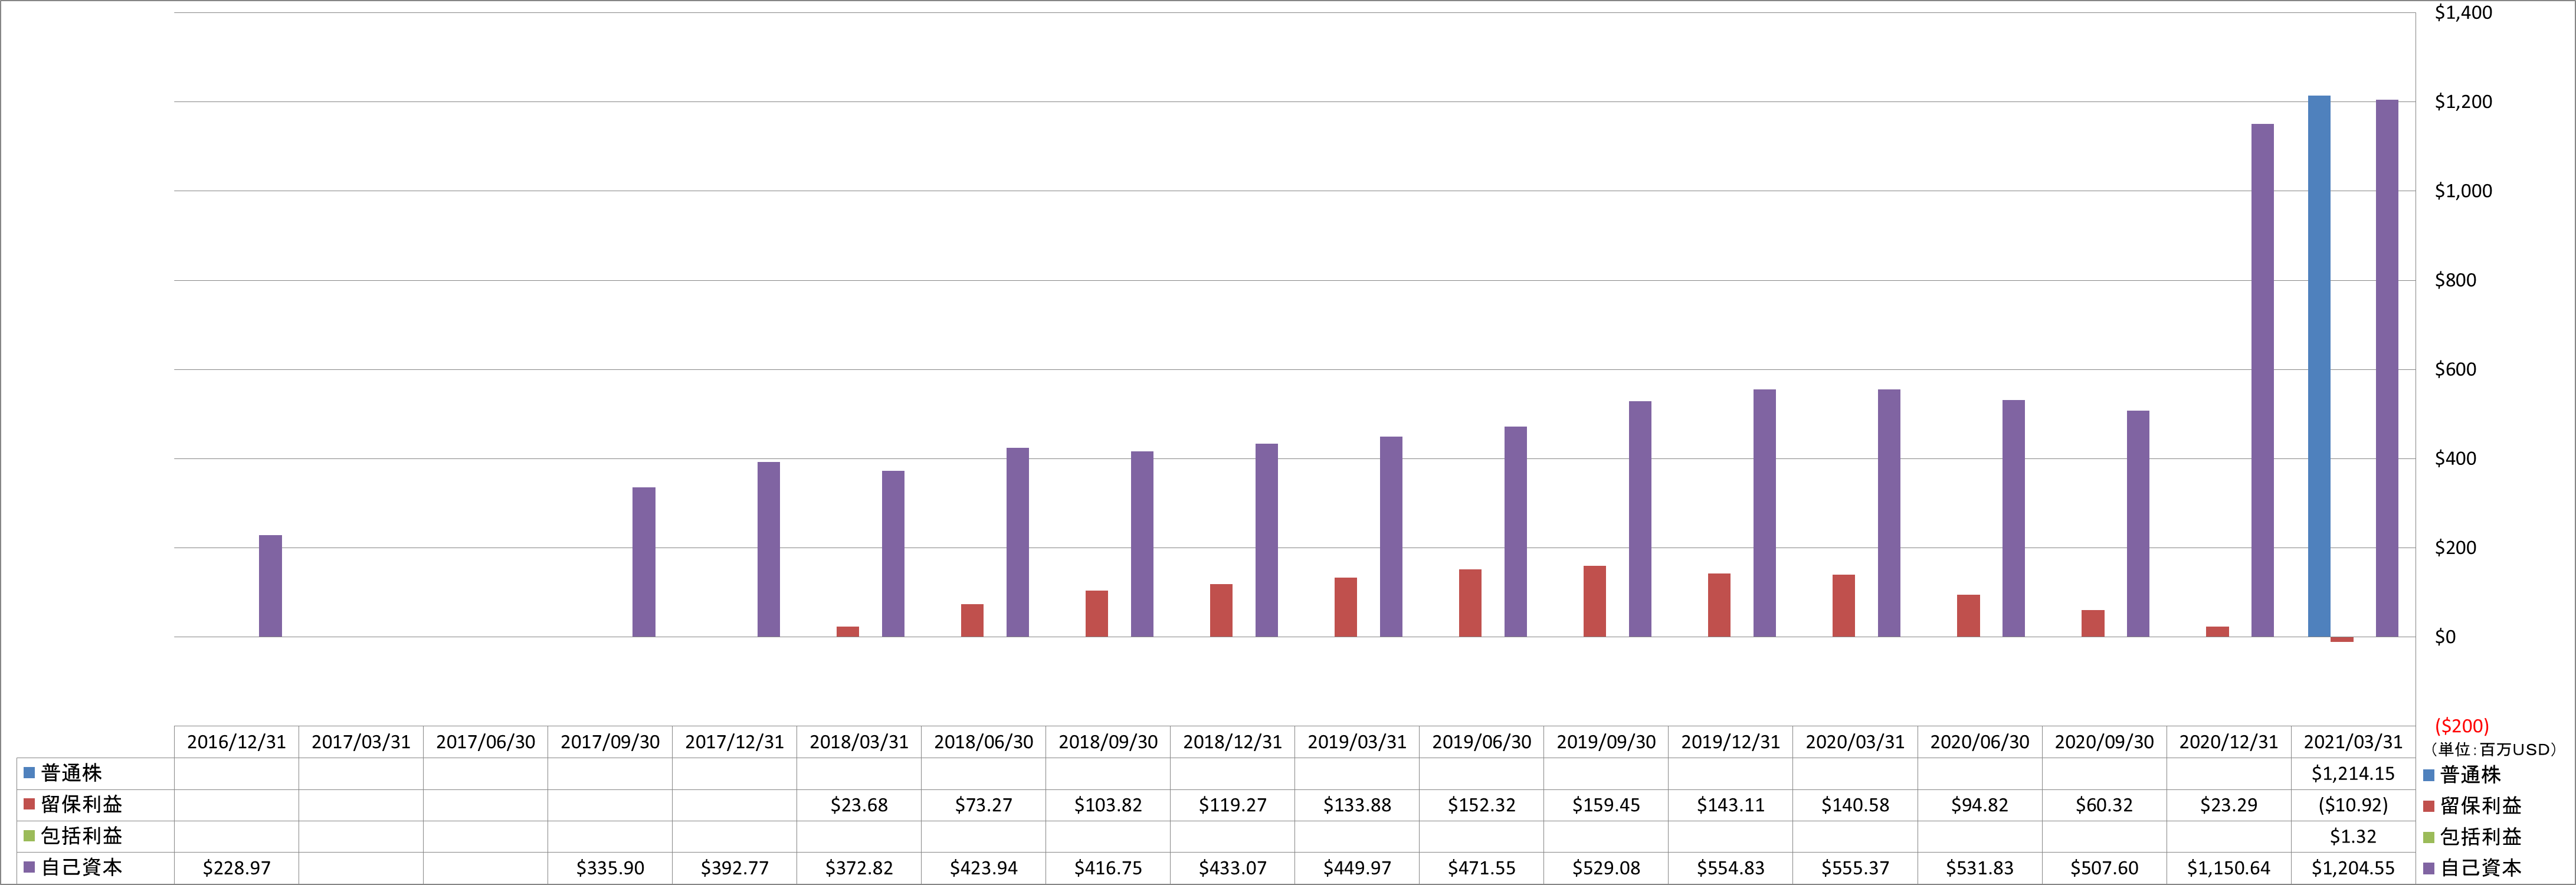Select the $159.45 留保利益 cell
Image resolution: width=2576 pixels, height=885 pixels.
tap(1606, 805)
